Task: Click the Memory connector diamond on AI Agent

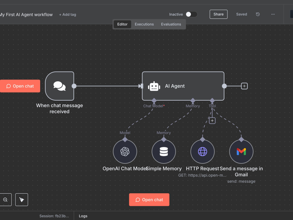Action: pos(193,101)
